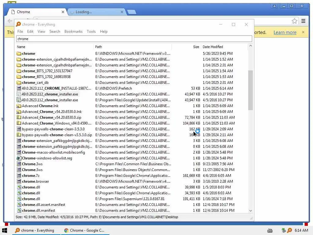Switch to 'chrome - Everything' taskbar item
This screenshot has height=235, width=313.
coord(35,230)
